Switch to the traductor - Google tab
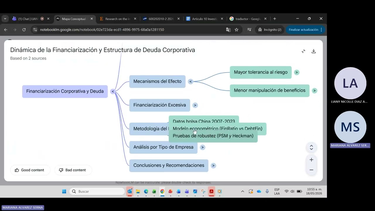Screen dimensions: 375x211 (x=248, y=19)
